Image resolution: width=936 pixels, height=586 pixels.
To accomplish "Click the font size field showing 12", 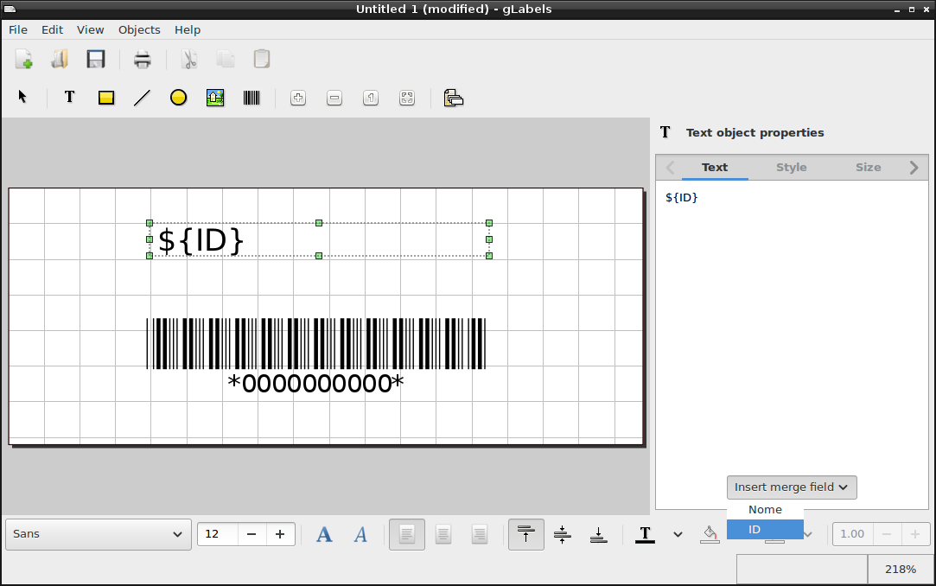I will 218,534.
